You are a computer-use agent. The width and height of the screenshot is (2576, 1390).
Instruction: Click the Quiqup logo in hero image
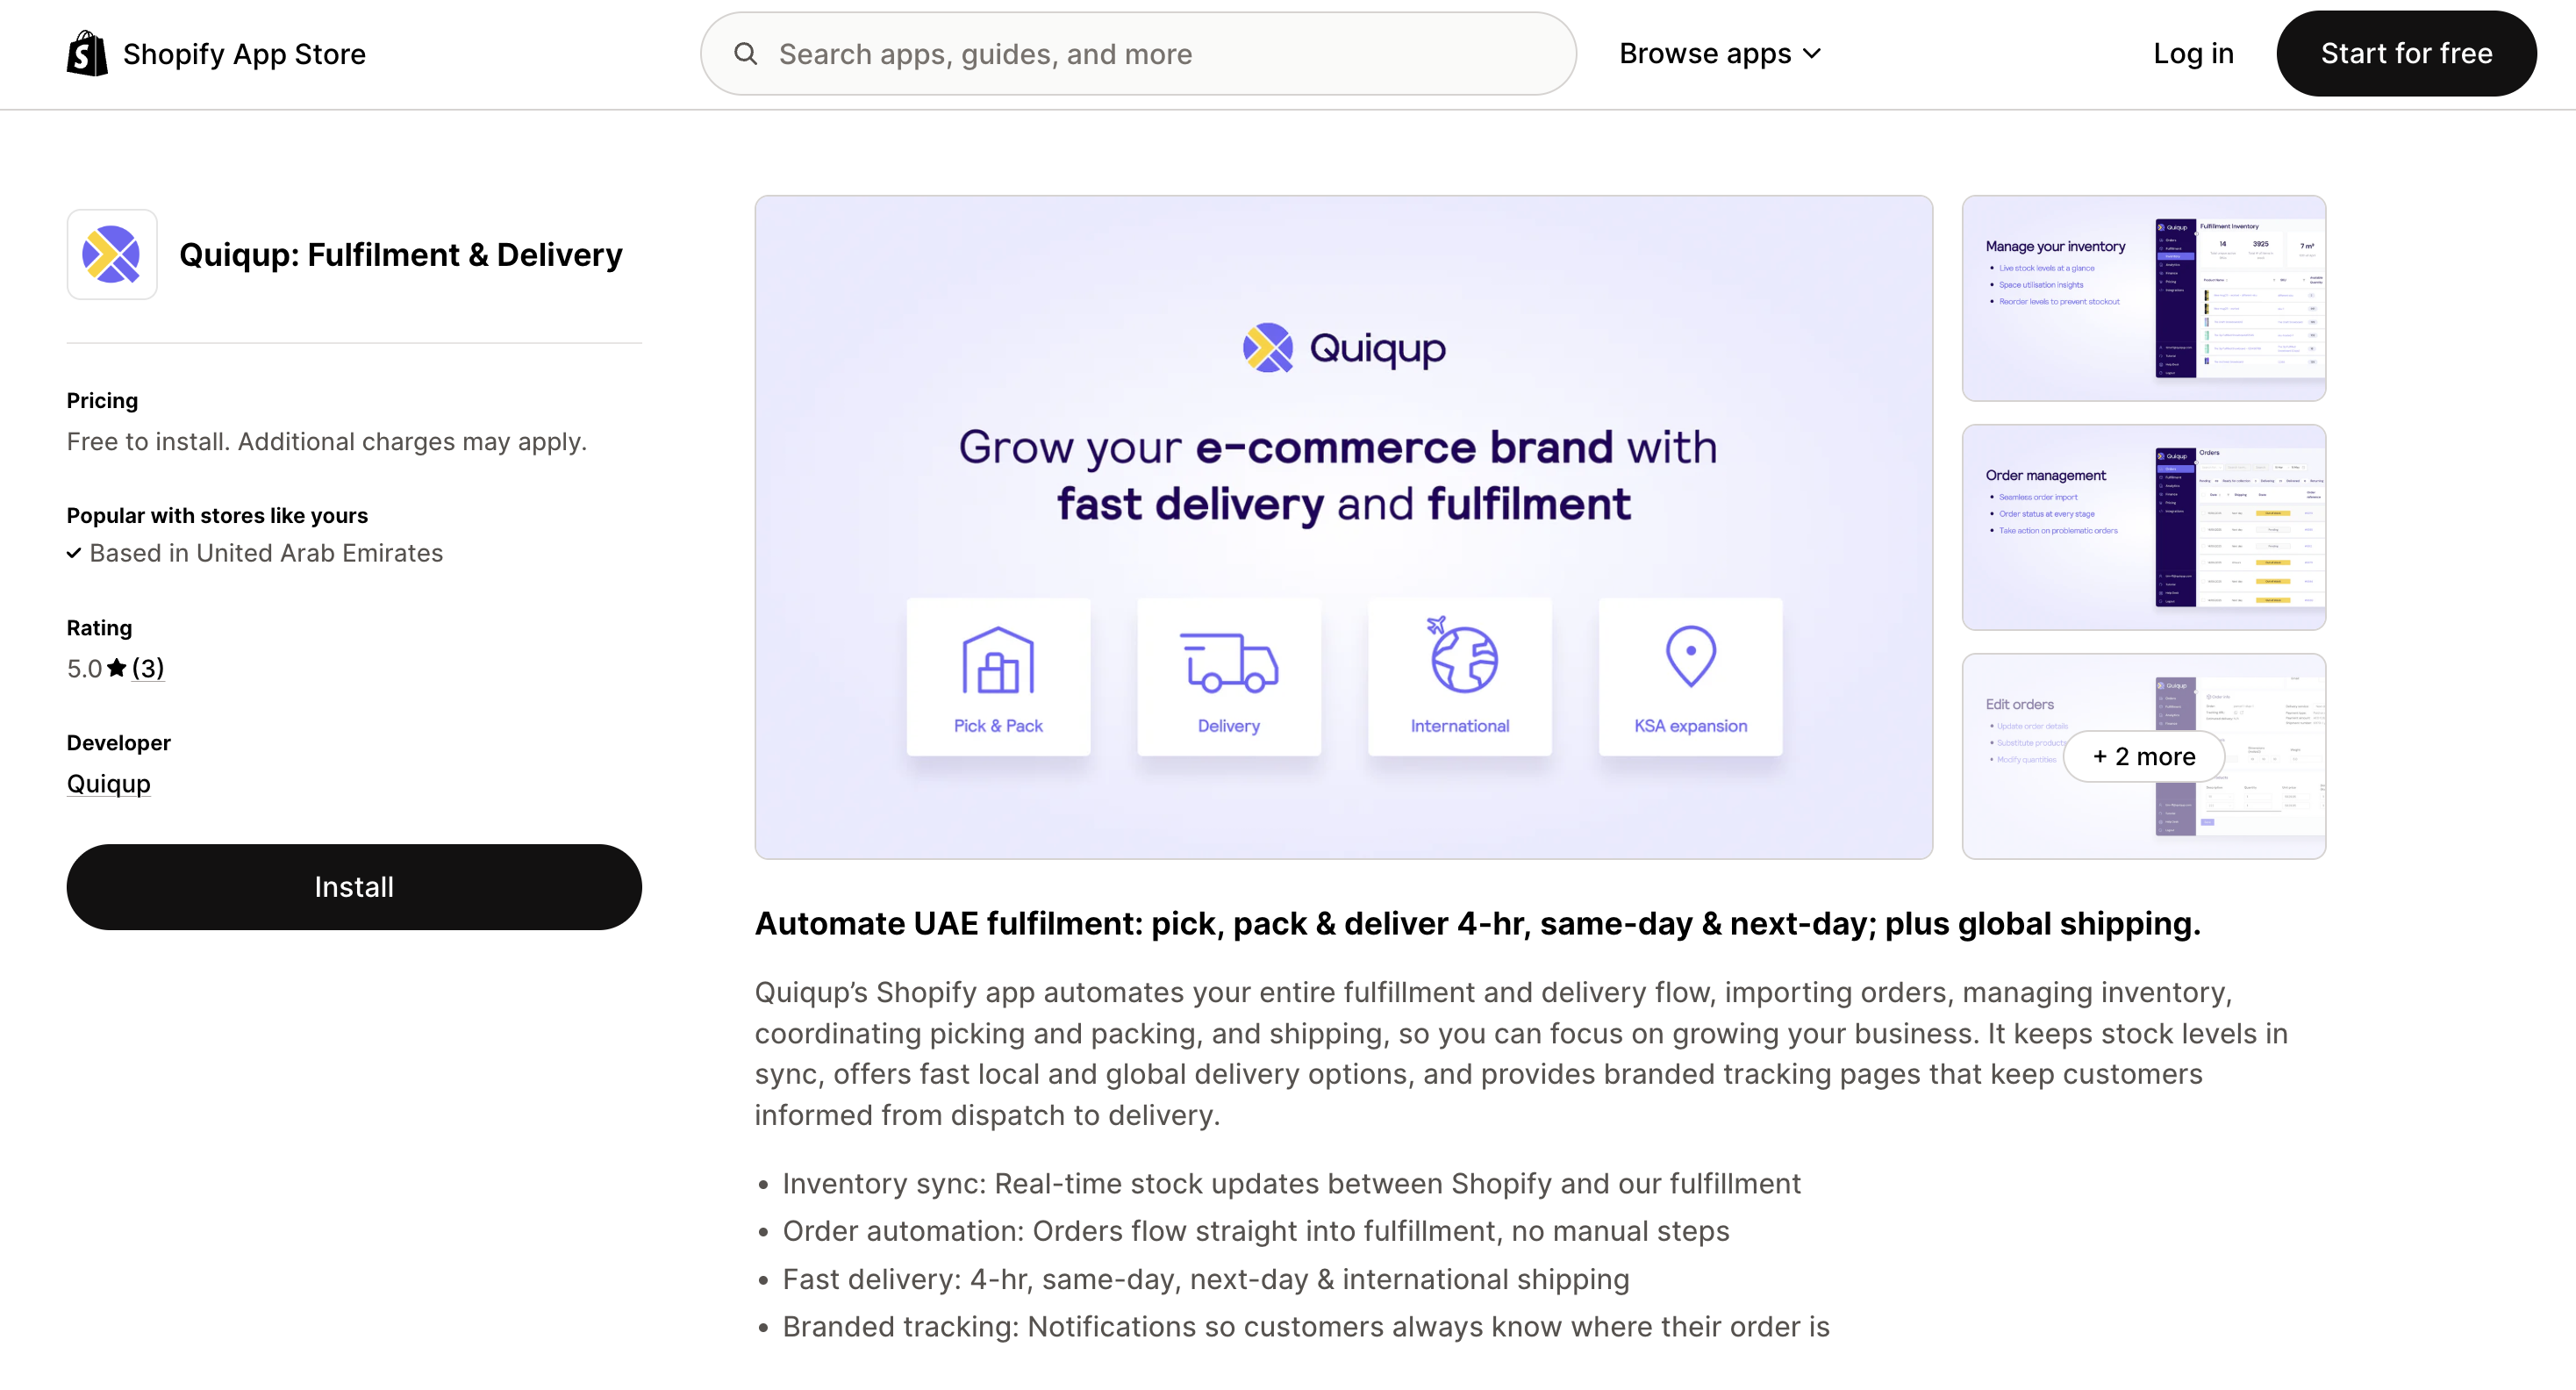(1343, 348)
